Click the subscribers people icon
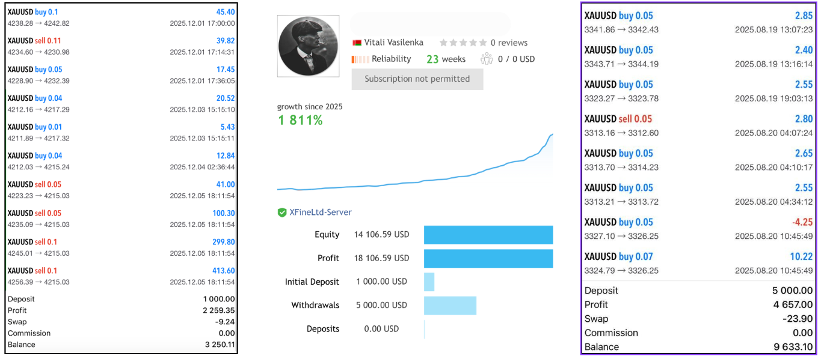This screenshot has height=356, width=821. pos(487,59)
